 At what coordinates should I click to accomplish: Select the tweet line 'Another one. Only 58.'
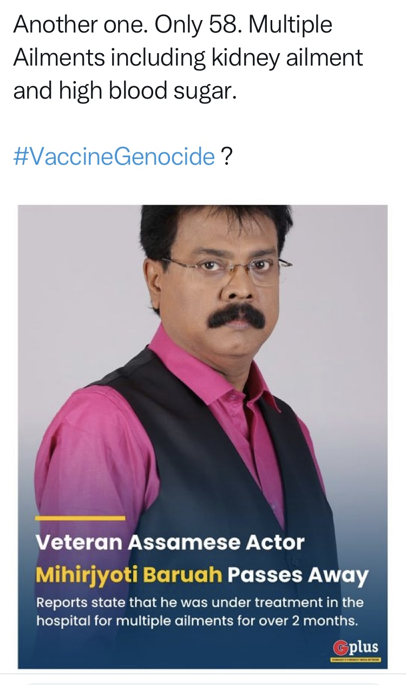point(125,25)
